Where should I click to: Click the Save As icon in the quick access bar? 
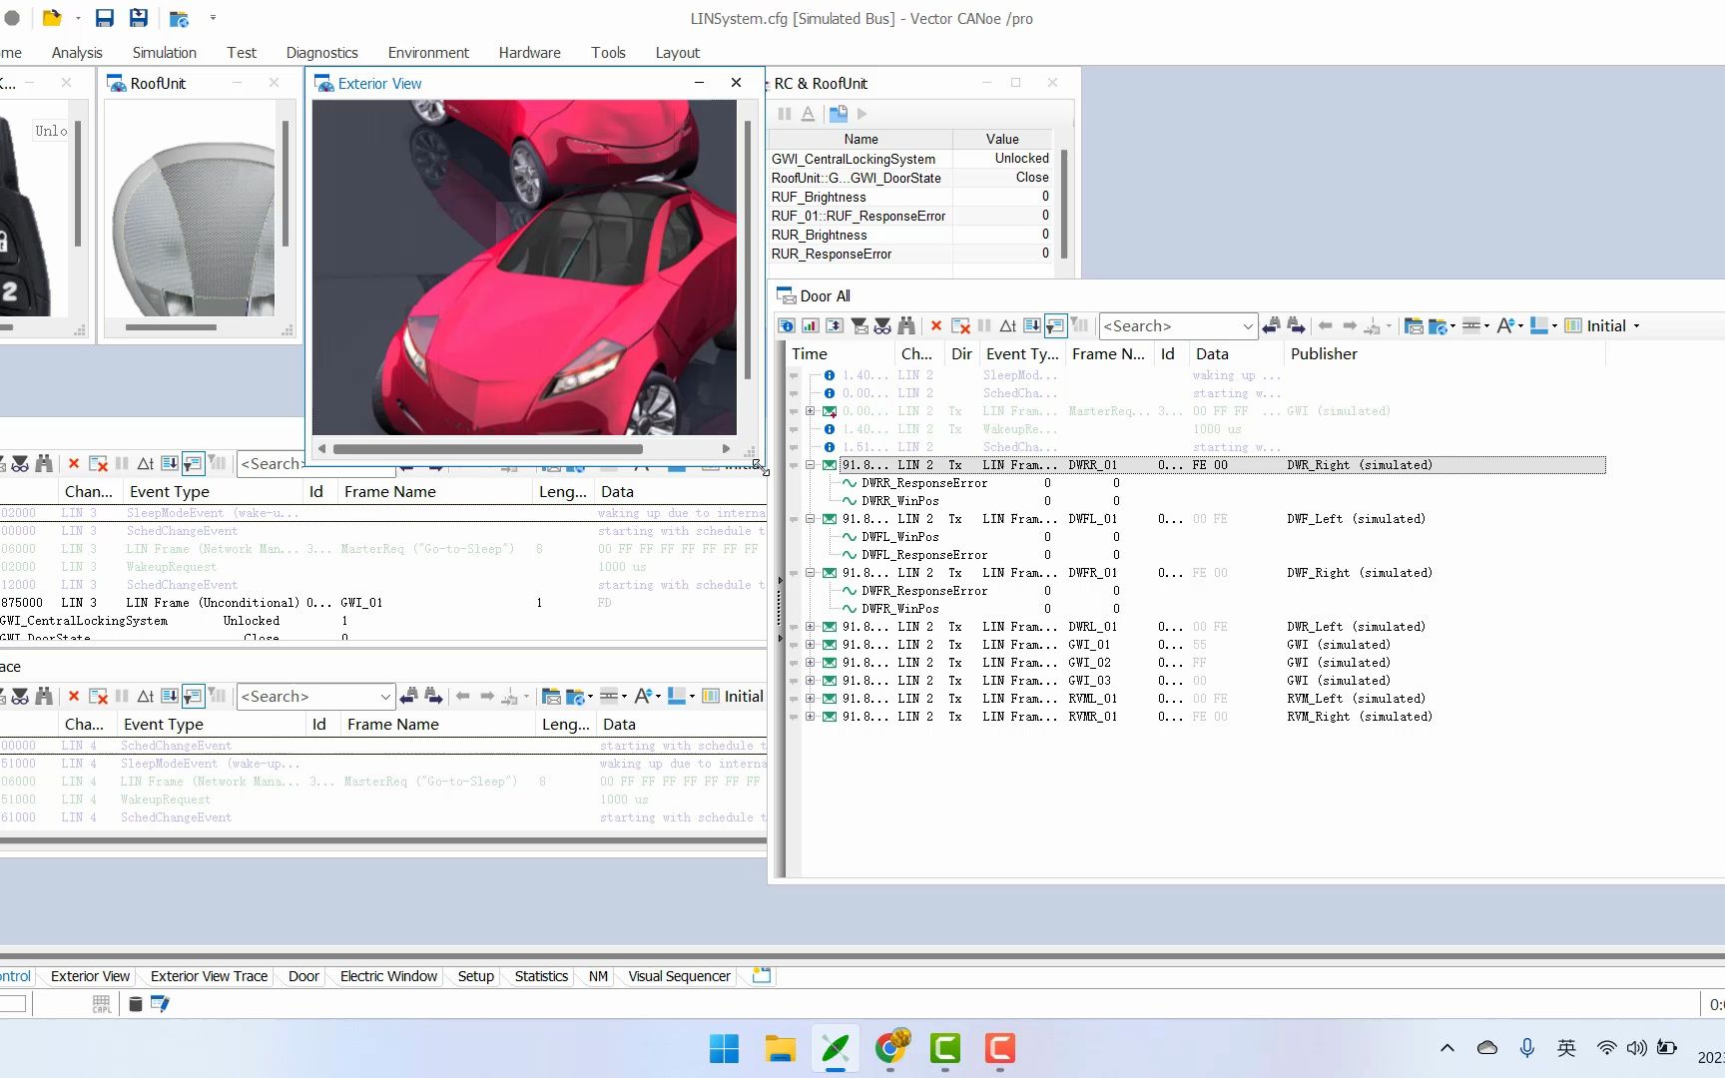[139, 18]
